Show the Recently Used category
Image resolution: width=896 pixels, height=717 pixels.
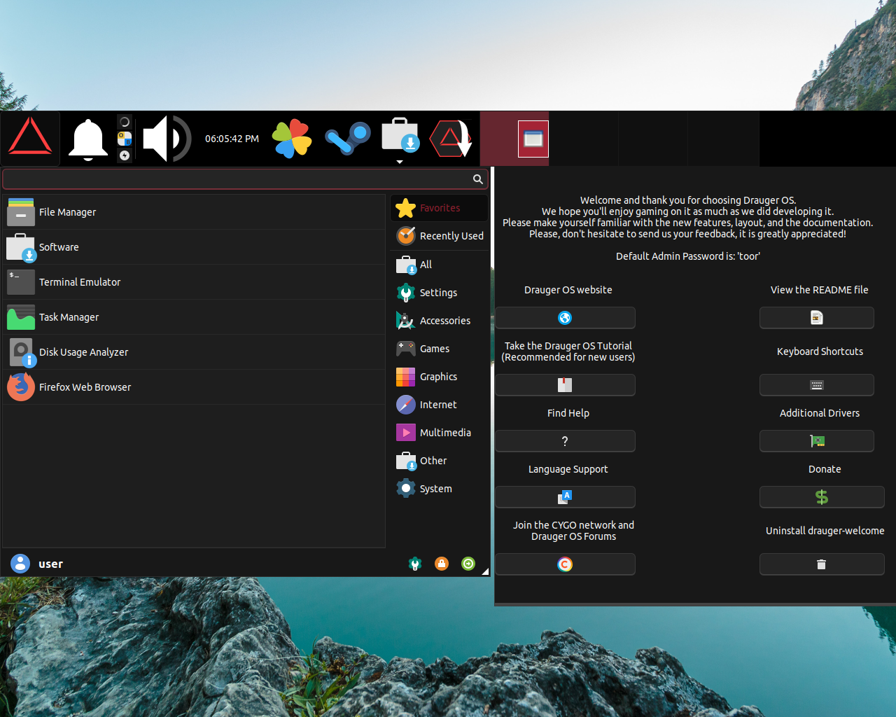(x=439, y=236)
